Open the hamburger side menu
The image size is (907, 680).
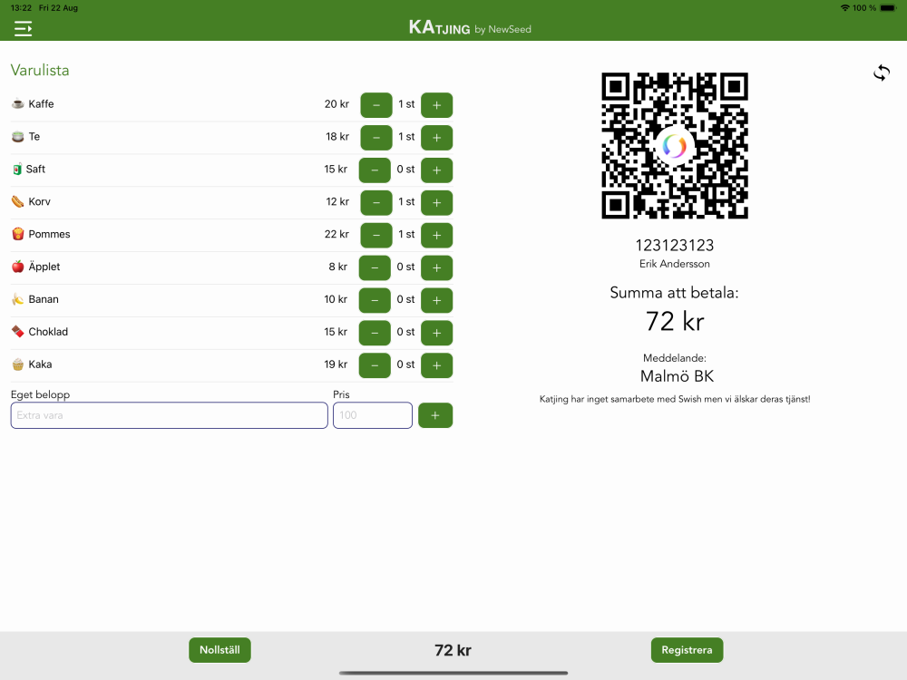click(x=24, y=28)
